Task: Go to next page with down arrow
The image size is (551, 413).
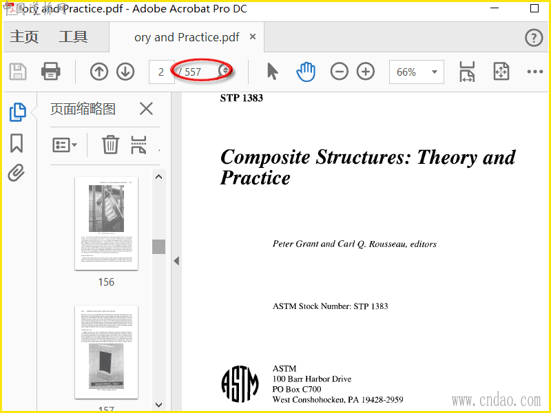Action: (125, 72)
